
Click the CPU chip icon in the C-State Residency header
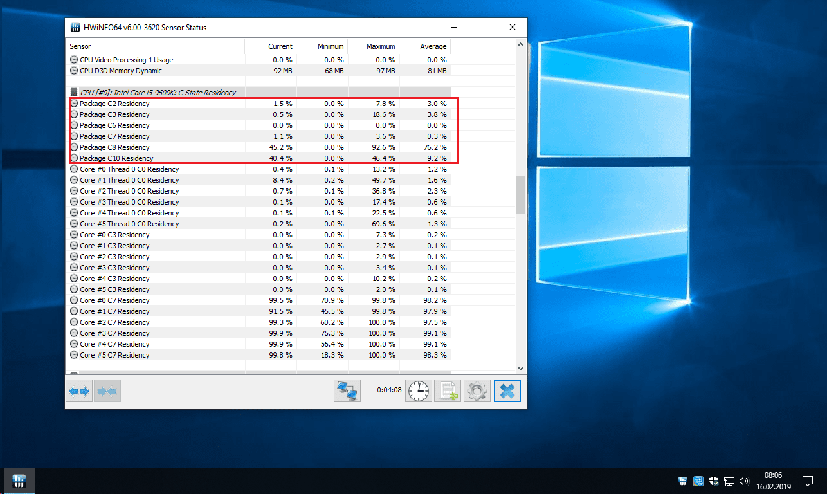(74, 93)
